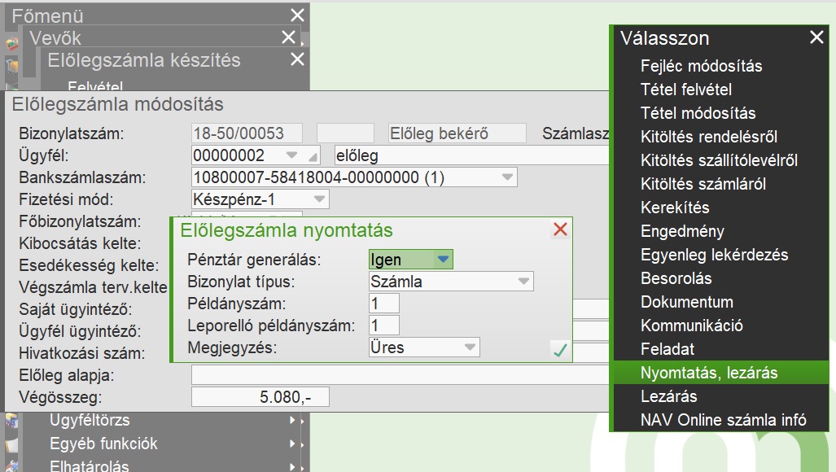The image size is (836, 472).
Task: Close the Előlegszámla készítés window
Action: 297,59
